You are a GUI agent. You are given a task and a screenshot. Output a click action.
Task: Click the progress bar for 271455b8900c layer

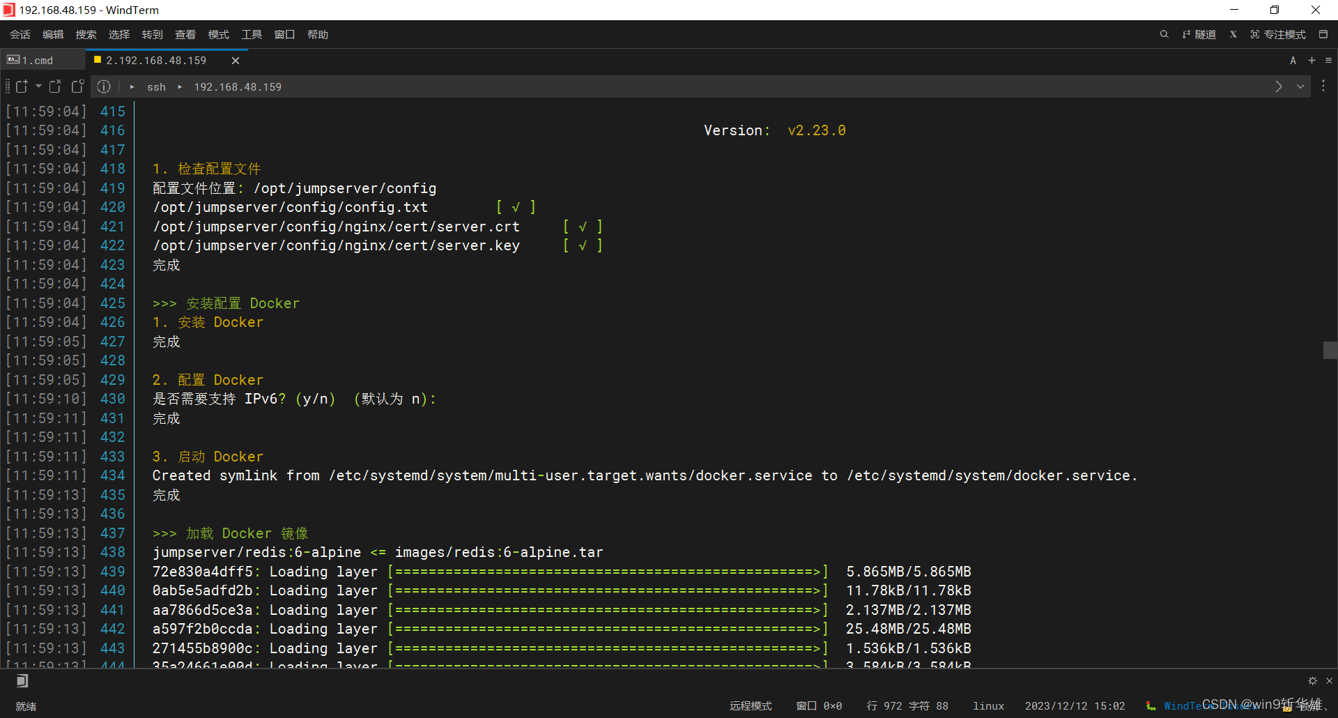608,649
